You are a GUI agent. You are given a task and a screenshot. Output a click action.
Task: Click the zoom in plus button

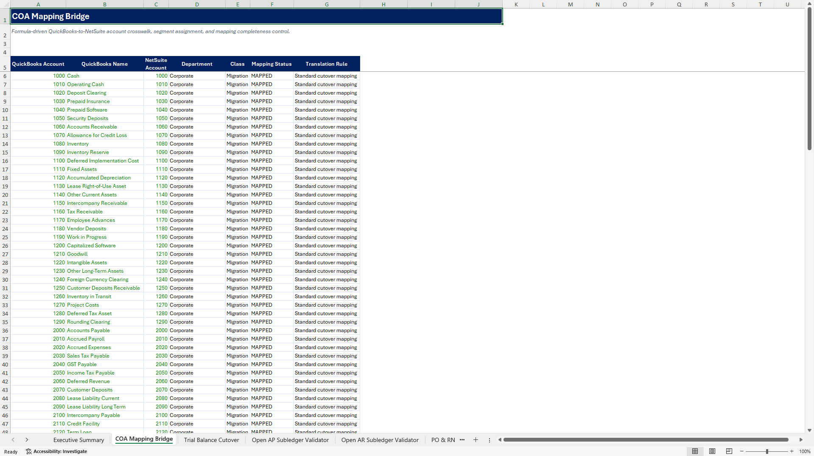tap(792, 451)
